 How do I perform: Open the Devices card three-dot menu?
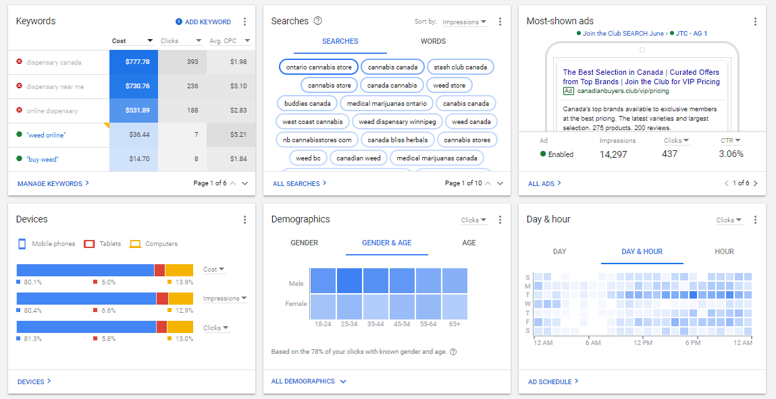(244, 220)
